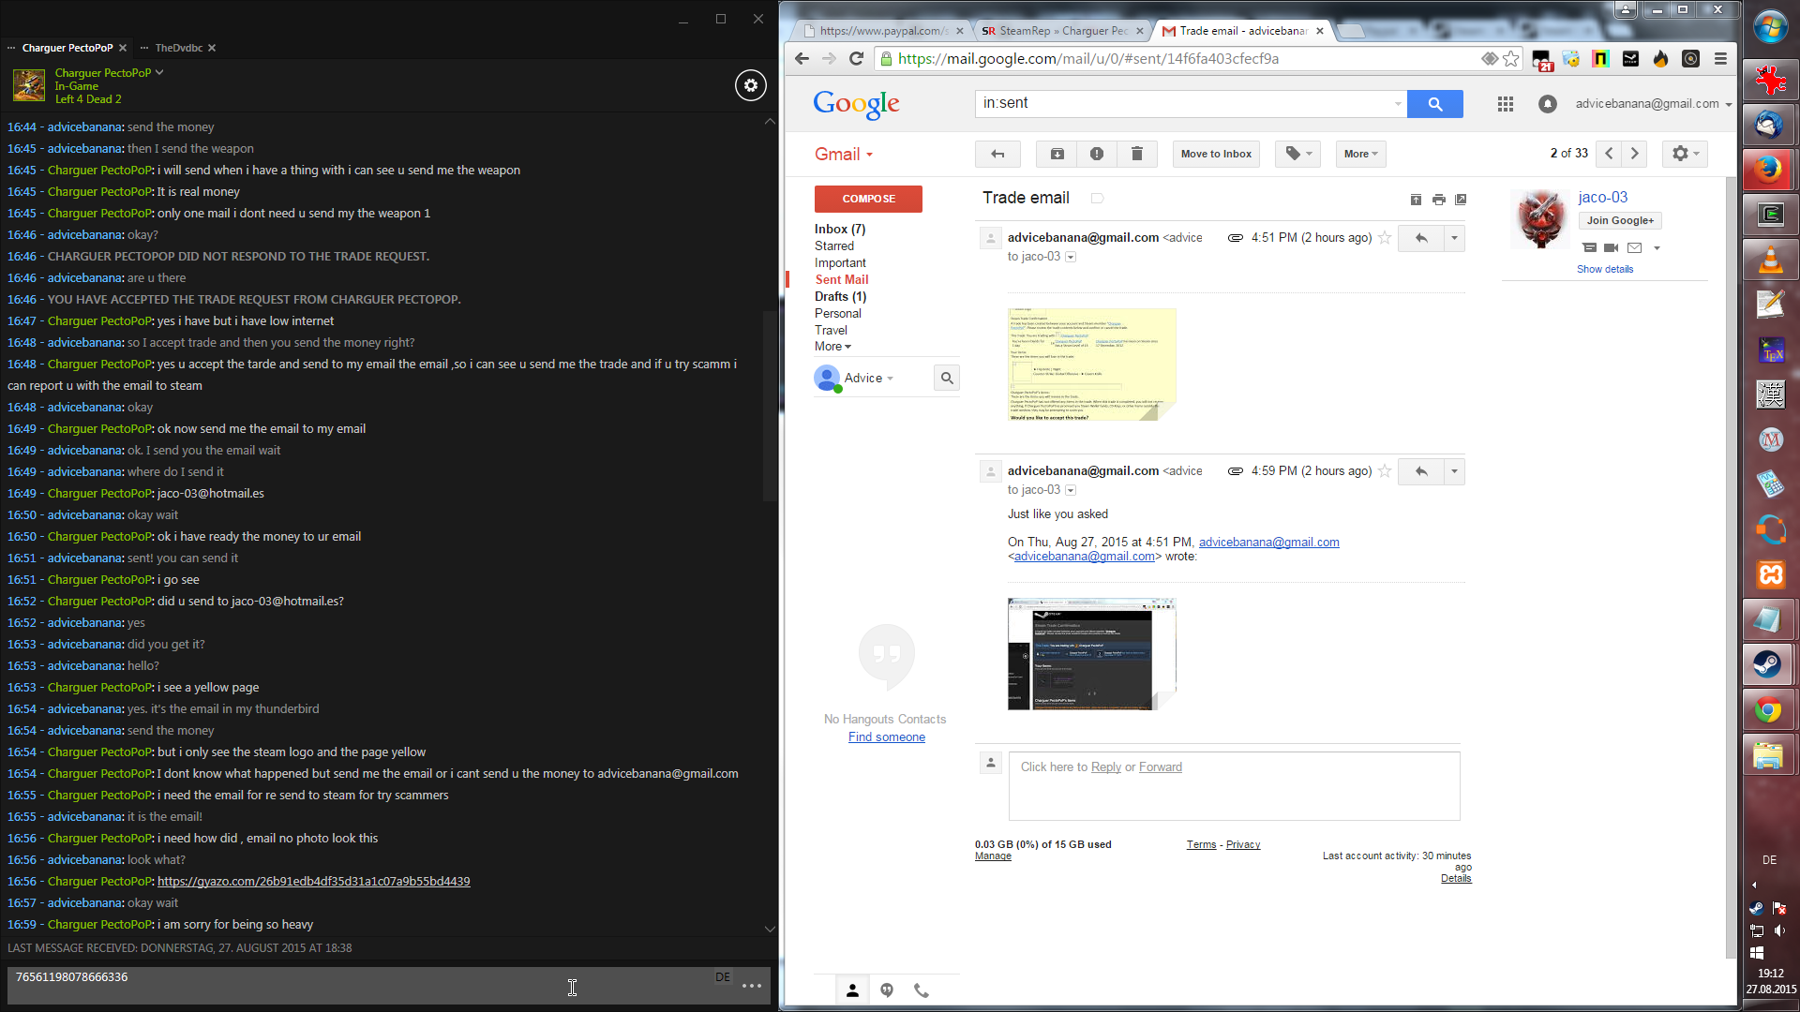Click the Gmail search magnifier button
The image size is (1800, 1012).
[1434, 104]
